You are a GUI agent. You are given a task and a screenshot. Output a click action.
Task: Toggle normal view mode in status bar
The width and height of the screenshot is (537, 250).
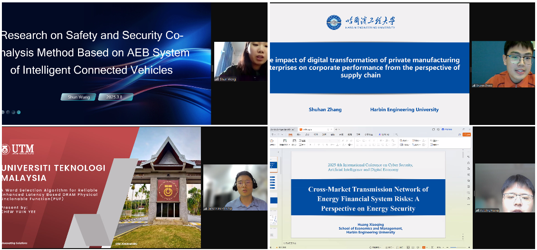coord(407,247)
